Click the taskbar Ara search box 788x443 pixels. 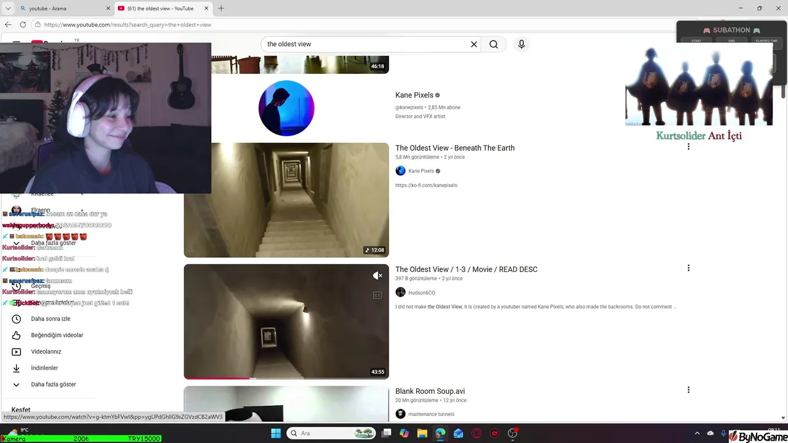pos(331,433)
